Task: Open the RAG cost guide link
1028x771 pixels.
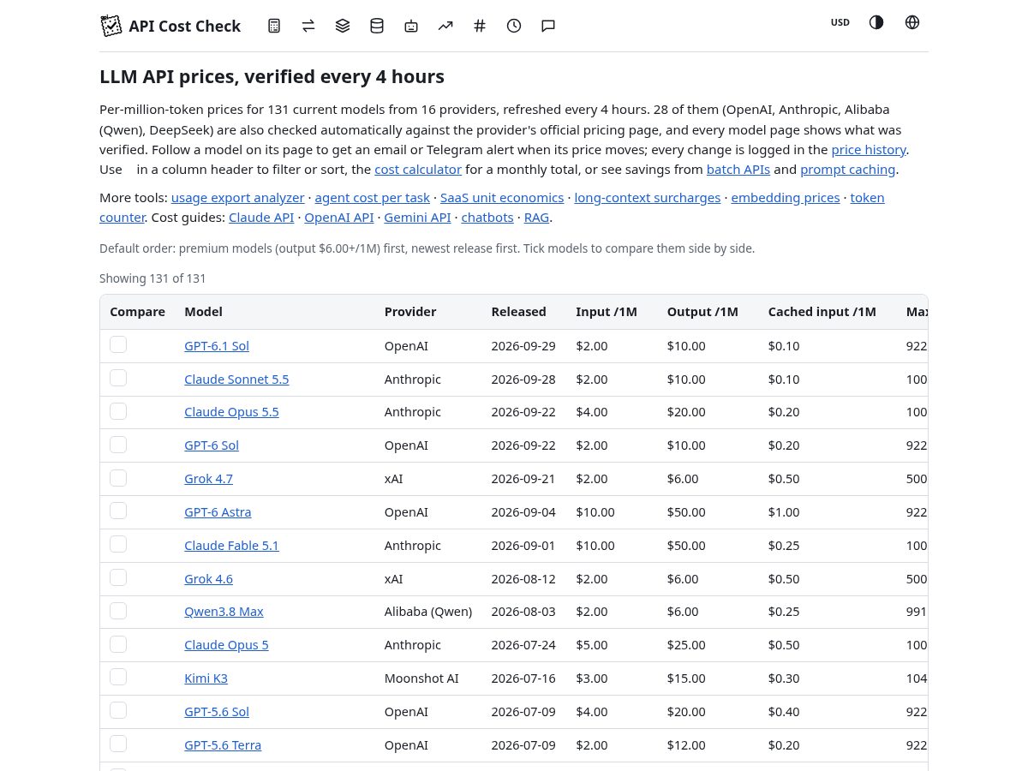Action: coord(536,218)
